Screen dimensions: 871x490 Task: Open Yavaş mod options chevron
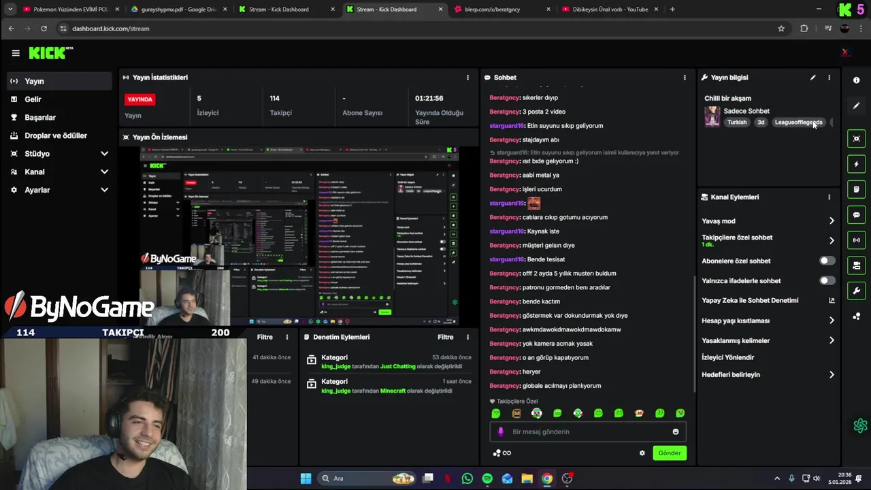pyautogui.click(x=832, y=221)
